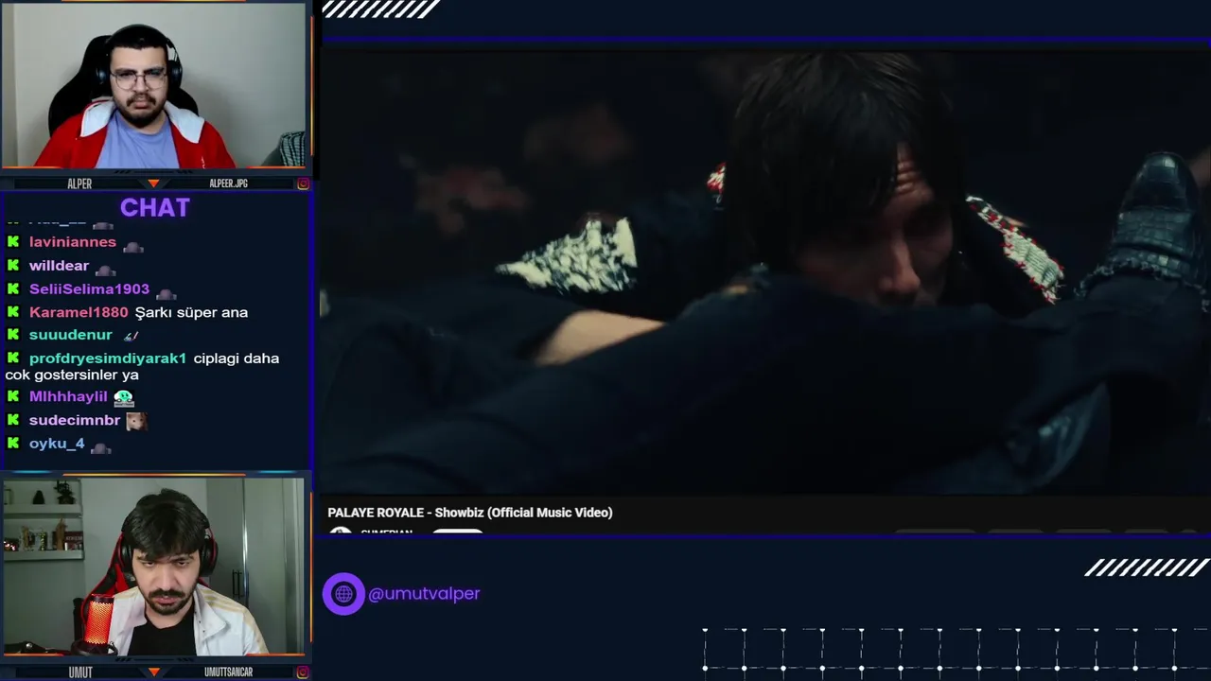Click the Kick icon beside oyku_4
The height and width of the screenshot is (681, 1211).
[13, 443]
